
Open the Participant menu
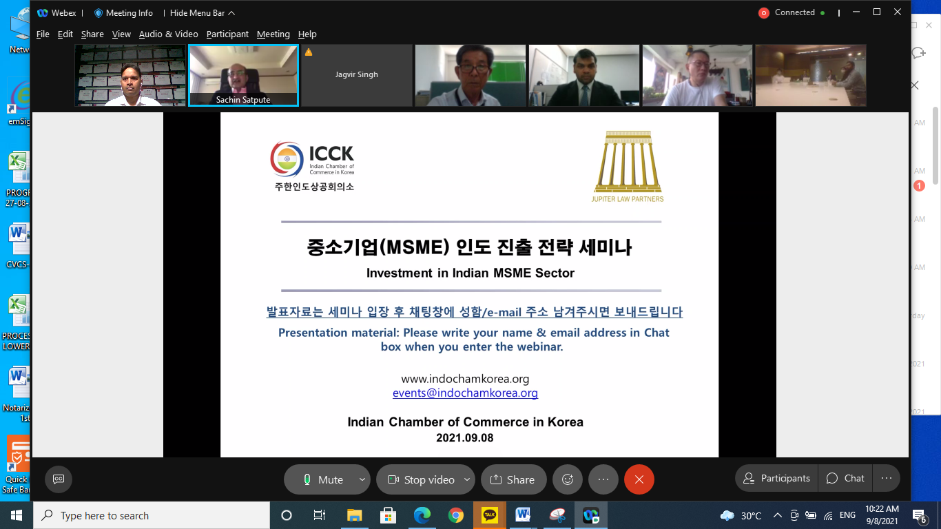pyautogui.click(x=227, y=34)
